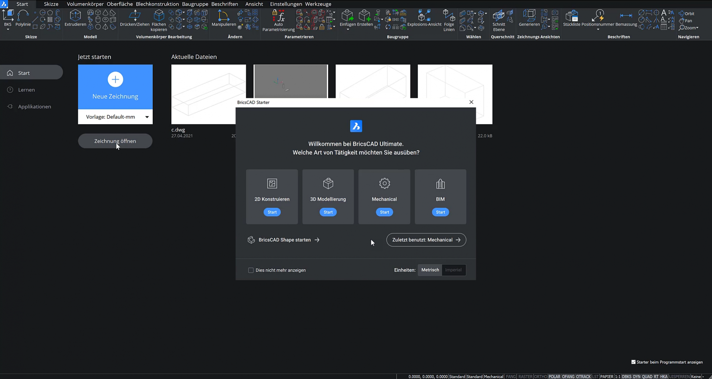This screenshot has height=379, width=712.
Task: Select Imperial units
Action: pyautogui.click(x=453, y=270)
